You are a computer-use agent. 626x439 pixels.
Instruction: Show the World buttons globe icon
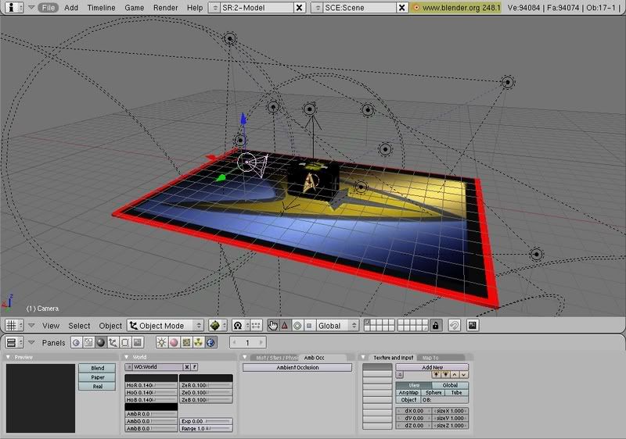point(211,343)
